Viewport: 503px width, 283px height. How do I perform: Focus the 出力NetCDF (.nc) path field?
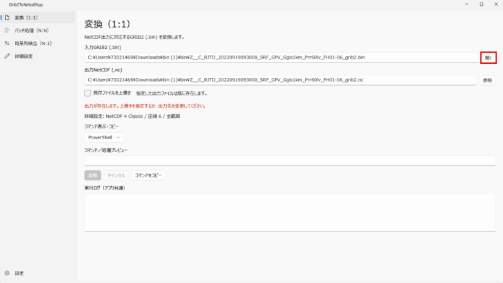(280, 80)
